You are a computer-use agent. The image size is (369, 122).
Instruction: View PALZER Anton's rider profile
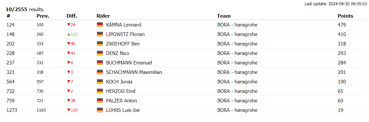coord(122,101)
